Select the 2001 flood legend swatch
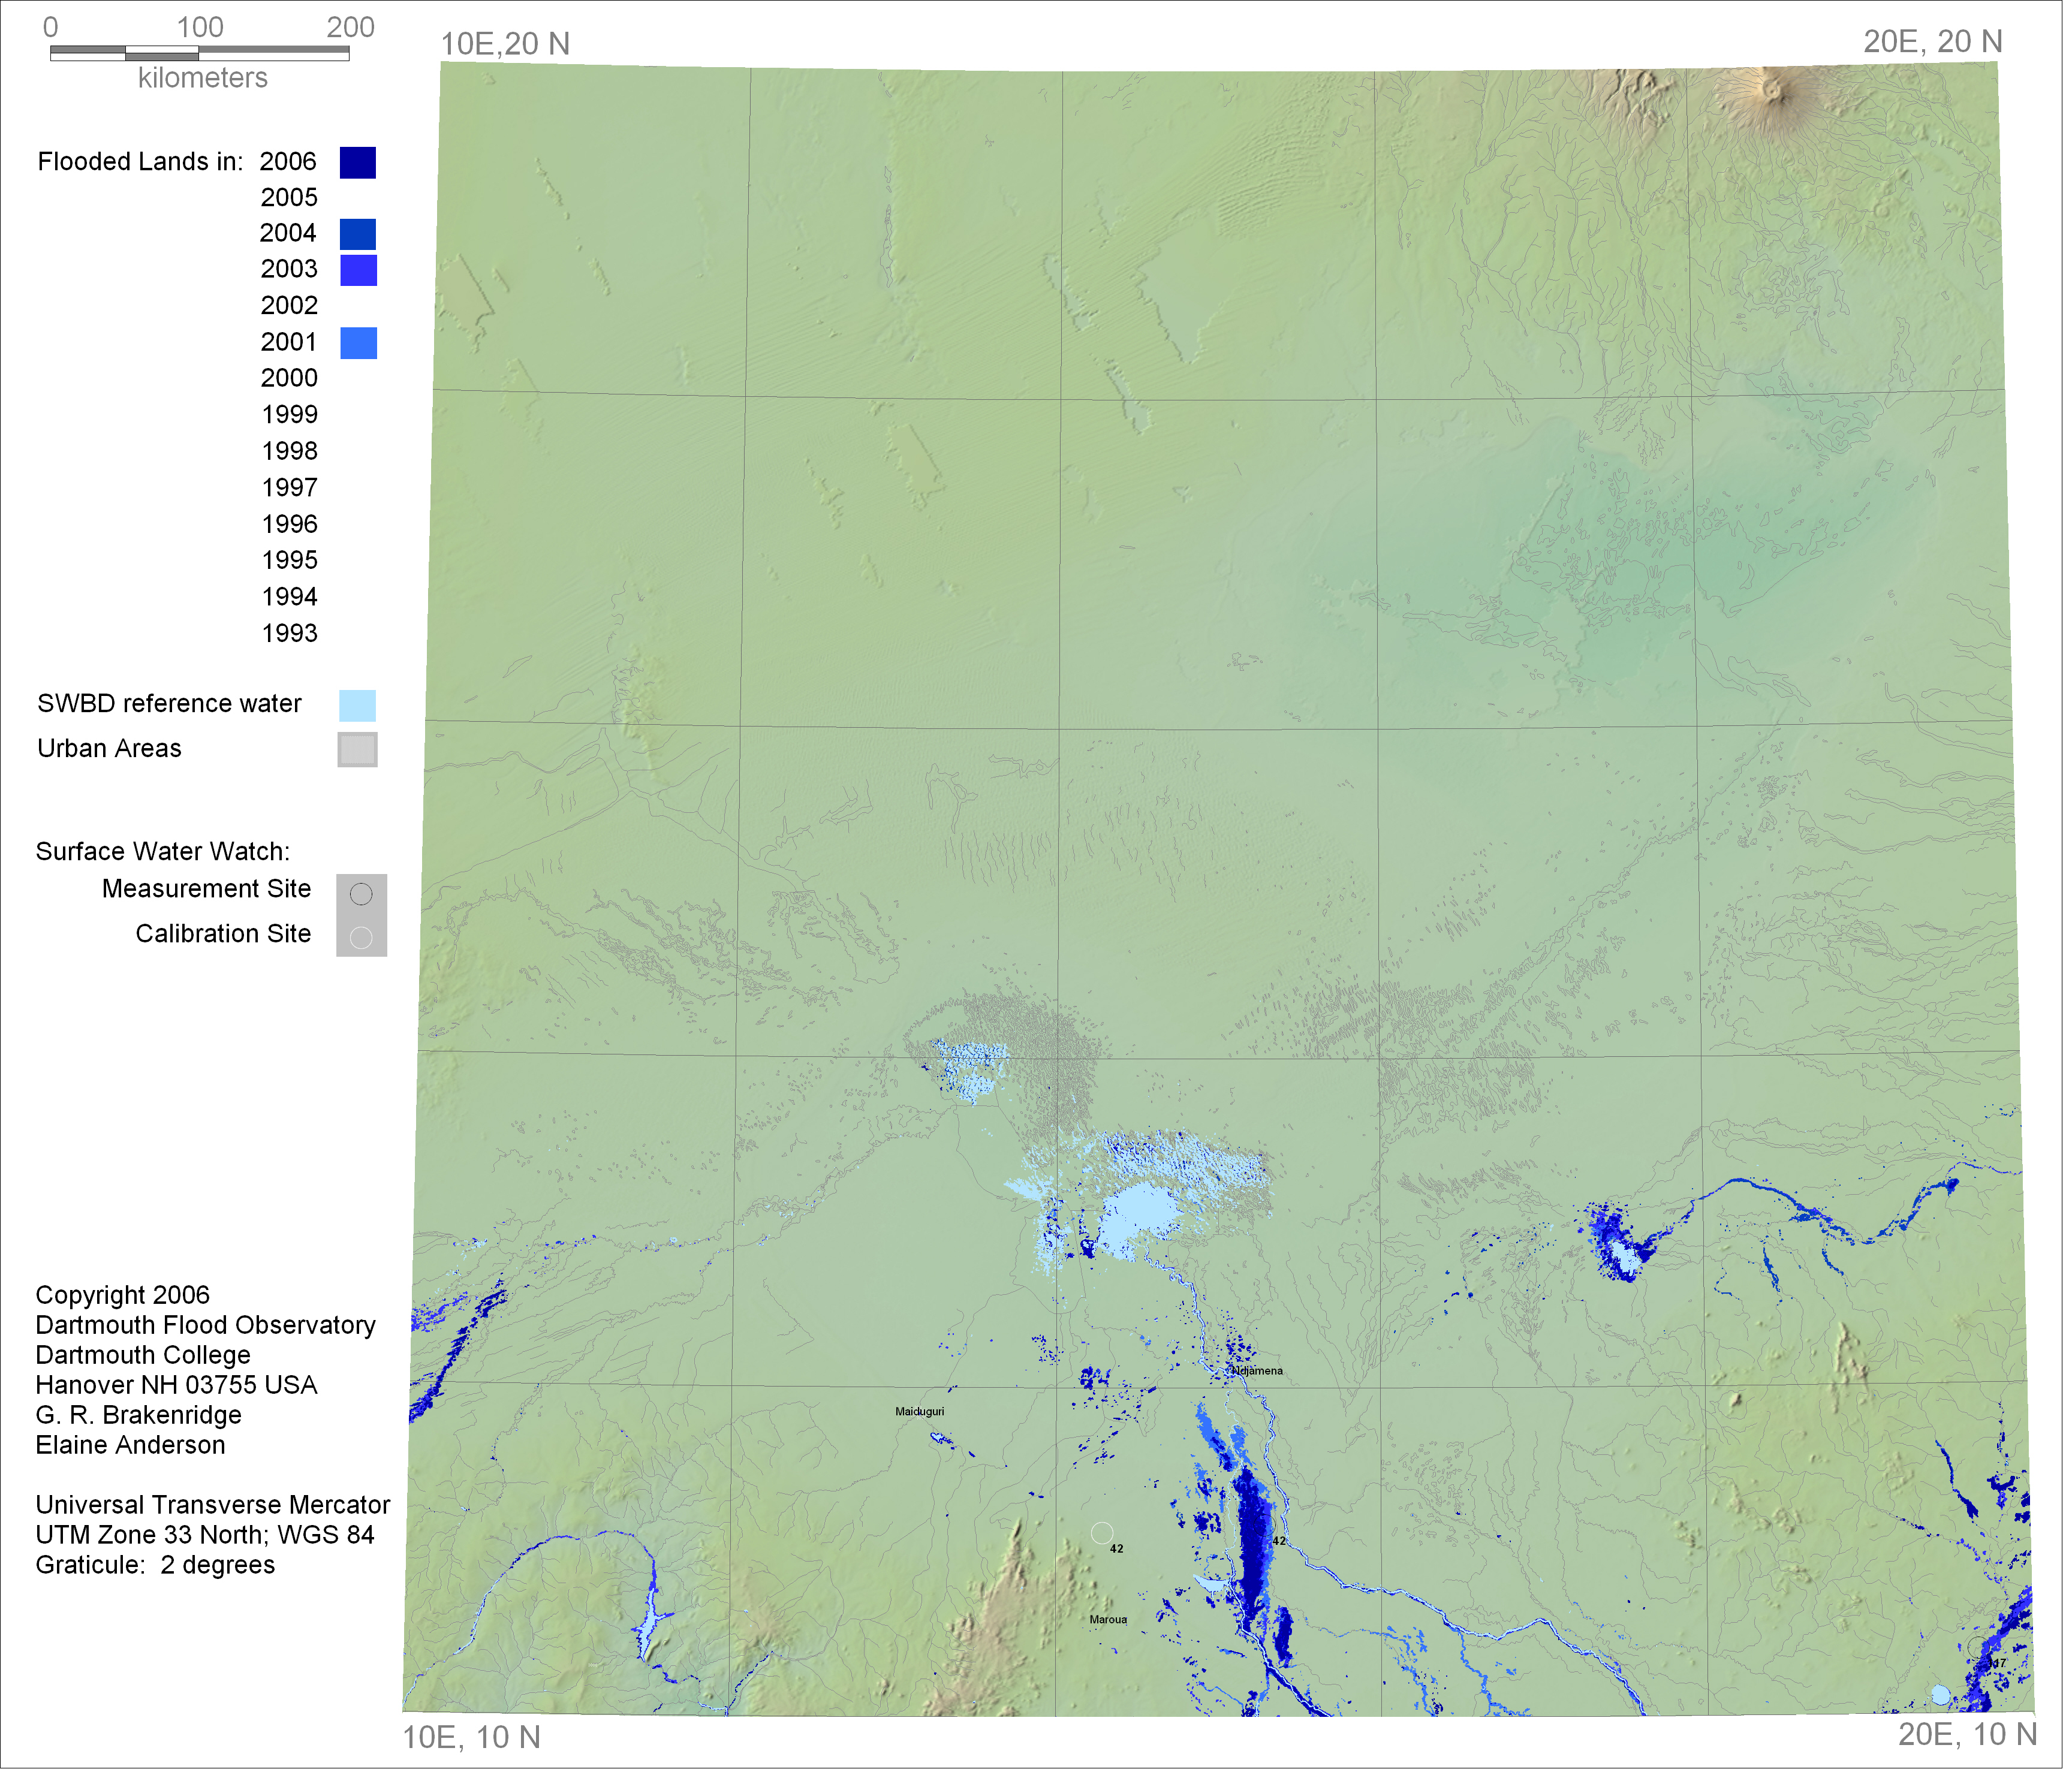 tap(358, 344)
